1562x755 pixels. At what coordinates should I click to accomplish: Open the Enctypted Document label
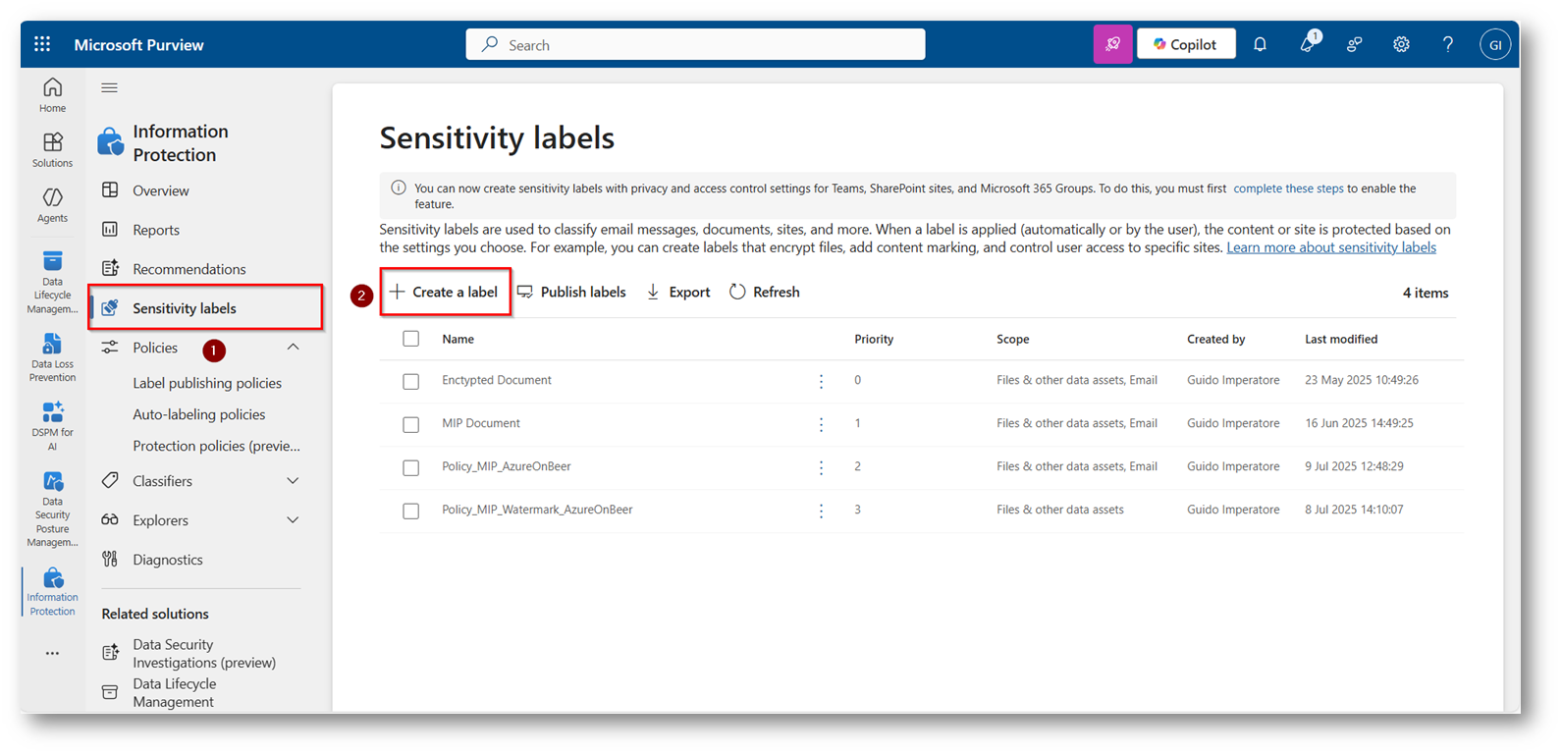(497, 380)
